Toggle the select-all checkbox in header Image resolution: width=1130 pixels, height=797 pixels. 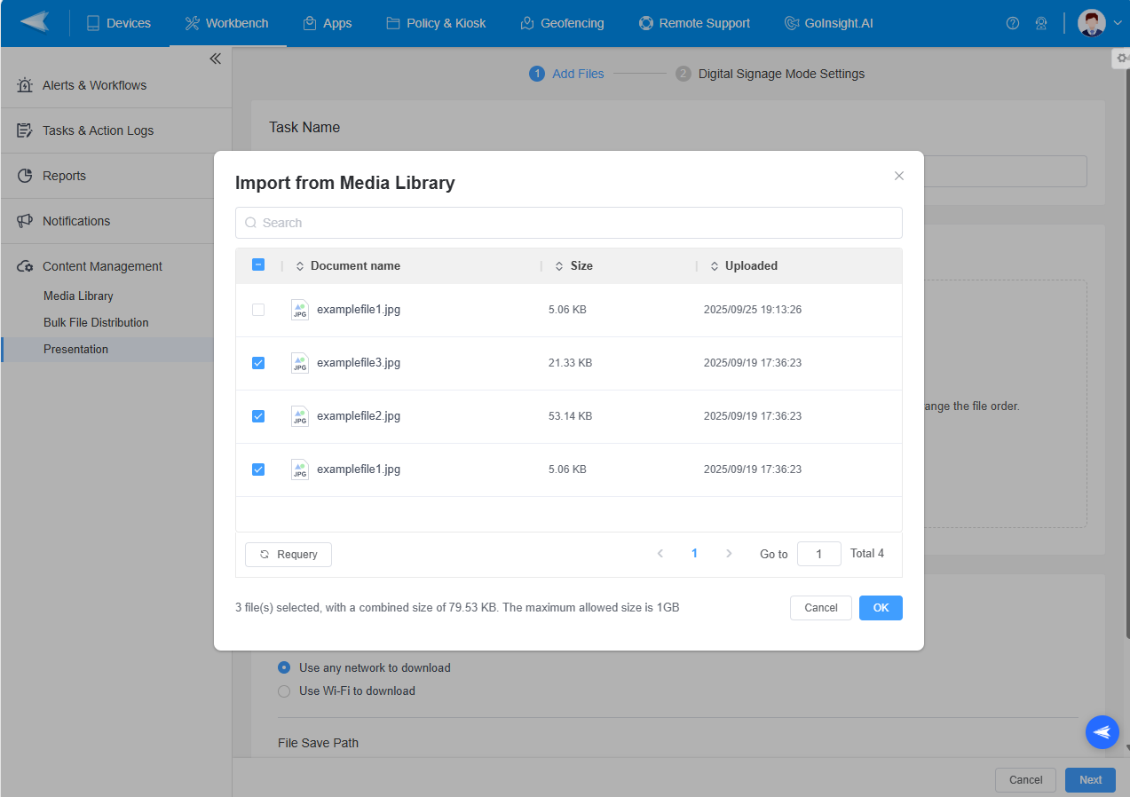point(258,264)
